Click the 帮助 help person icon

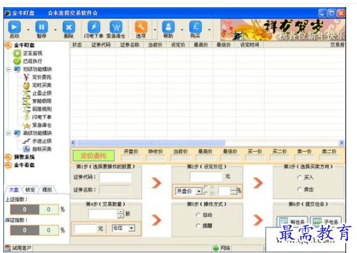pyautogui.click(x=168, y=27)
